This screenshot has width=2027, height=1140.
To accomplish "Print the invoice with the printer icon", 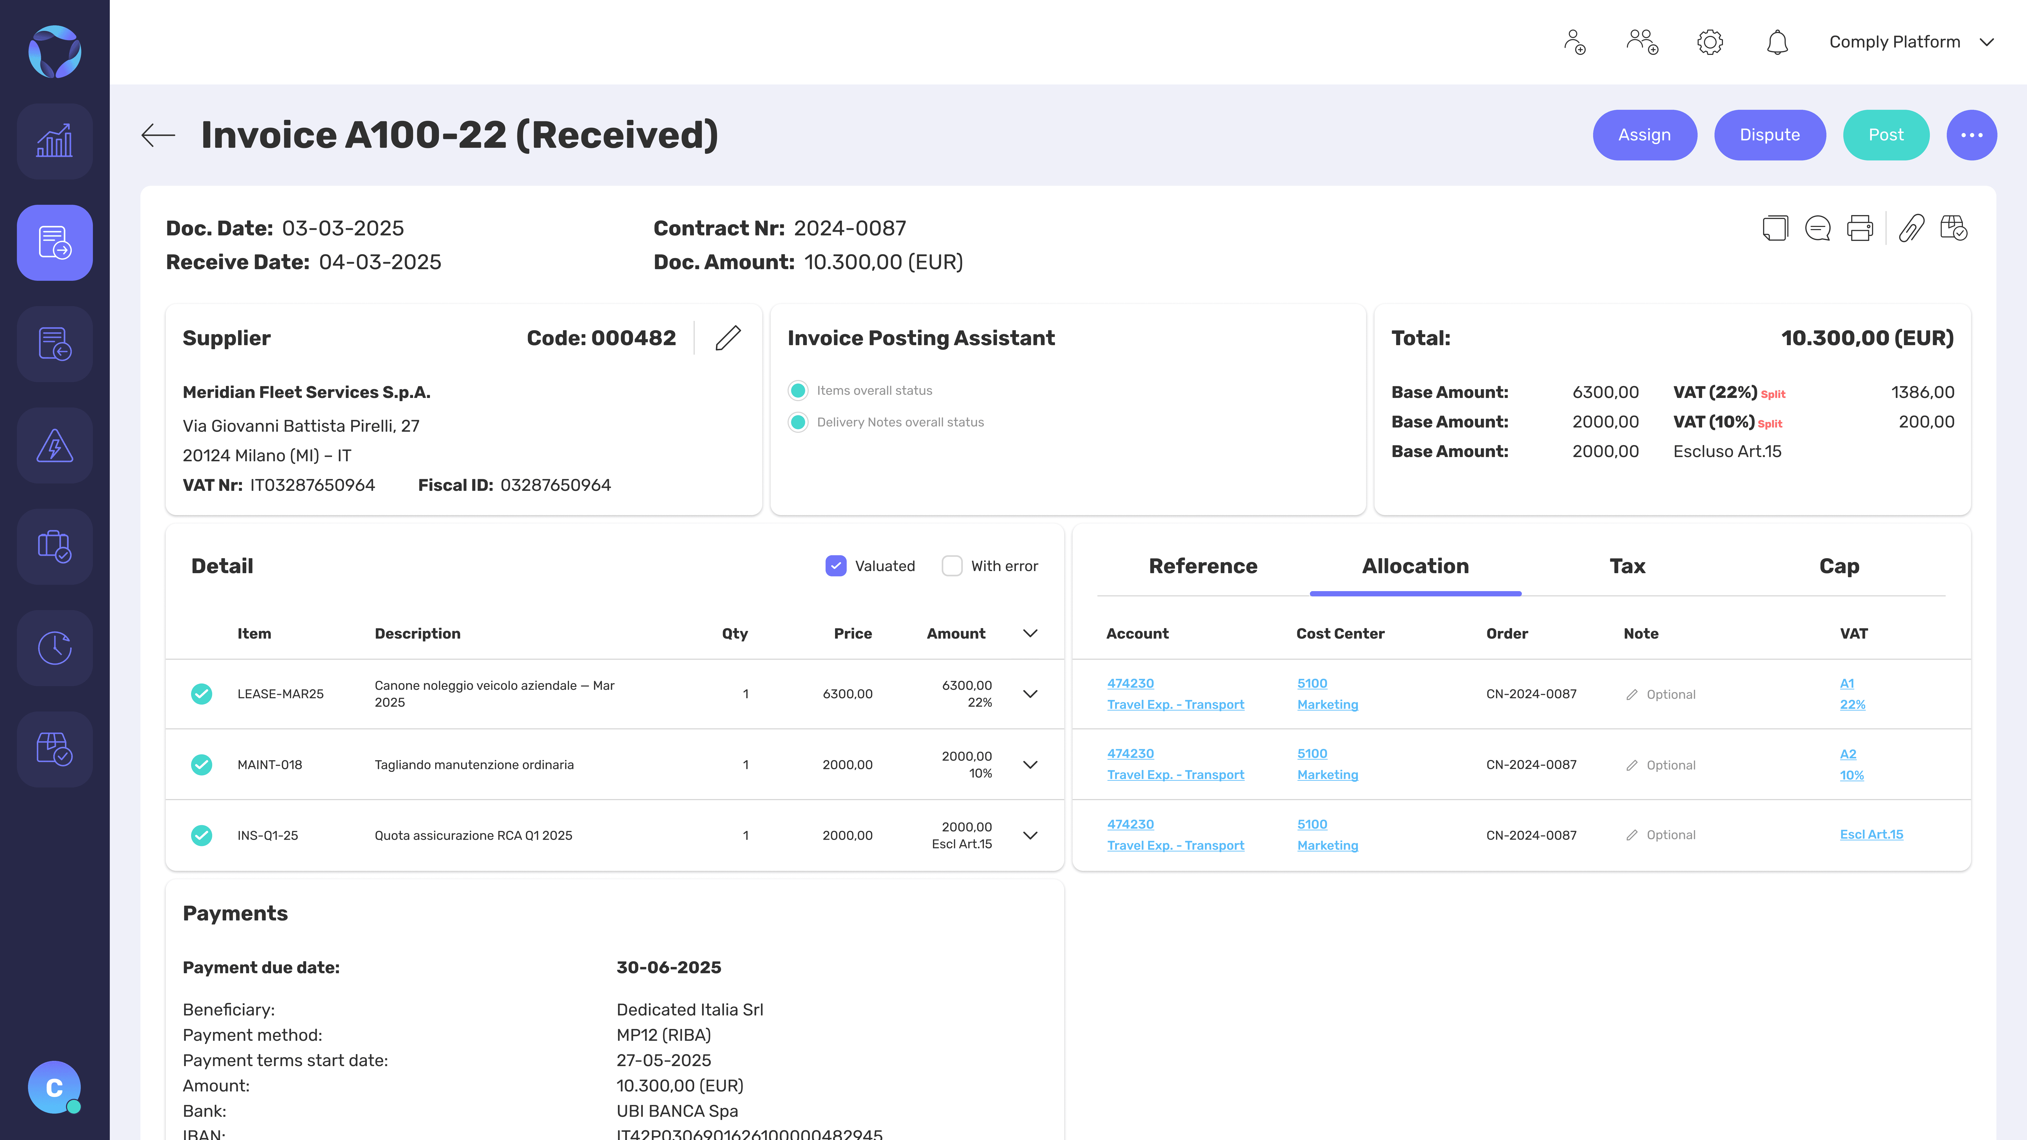I will pos(1860,228).
